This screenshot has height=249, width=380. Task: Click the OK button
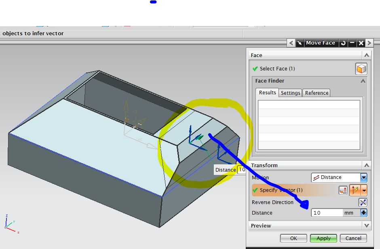[293, 238]
